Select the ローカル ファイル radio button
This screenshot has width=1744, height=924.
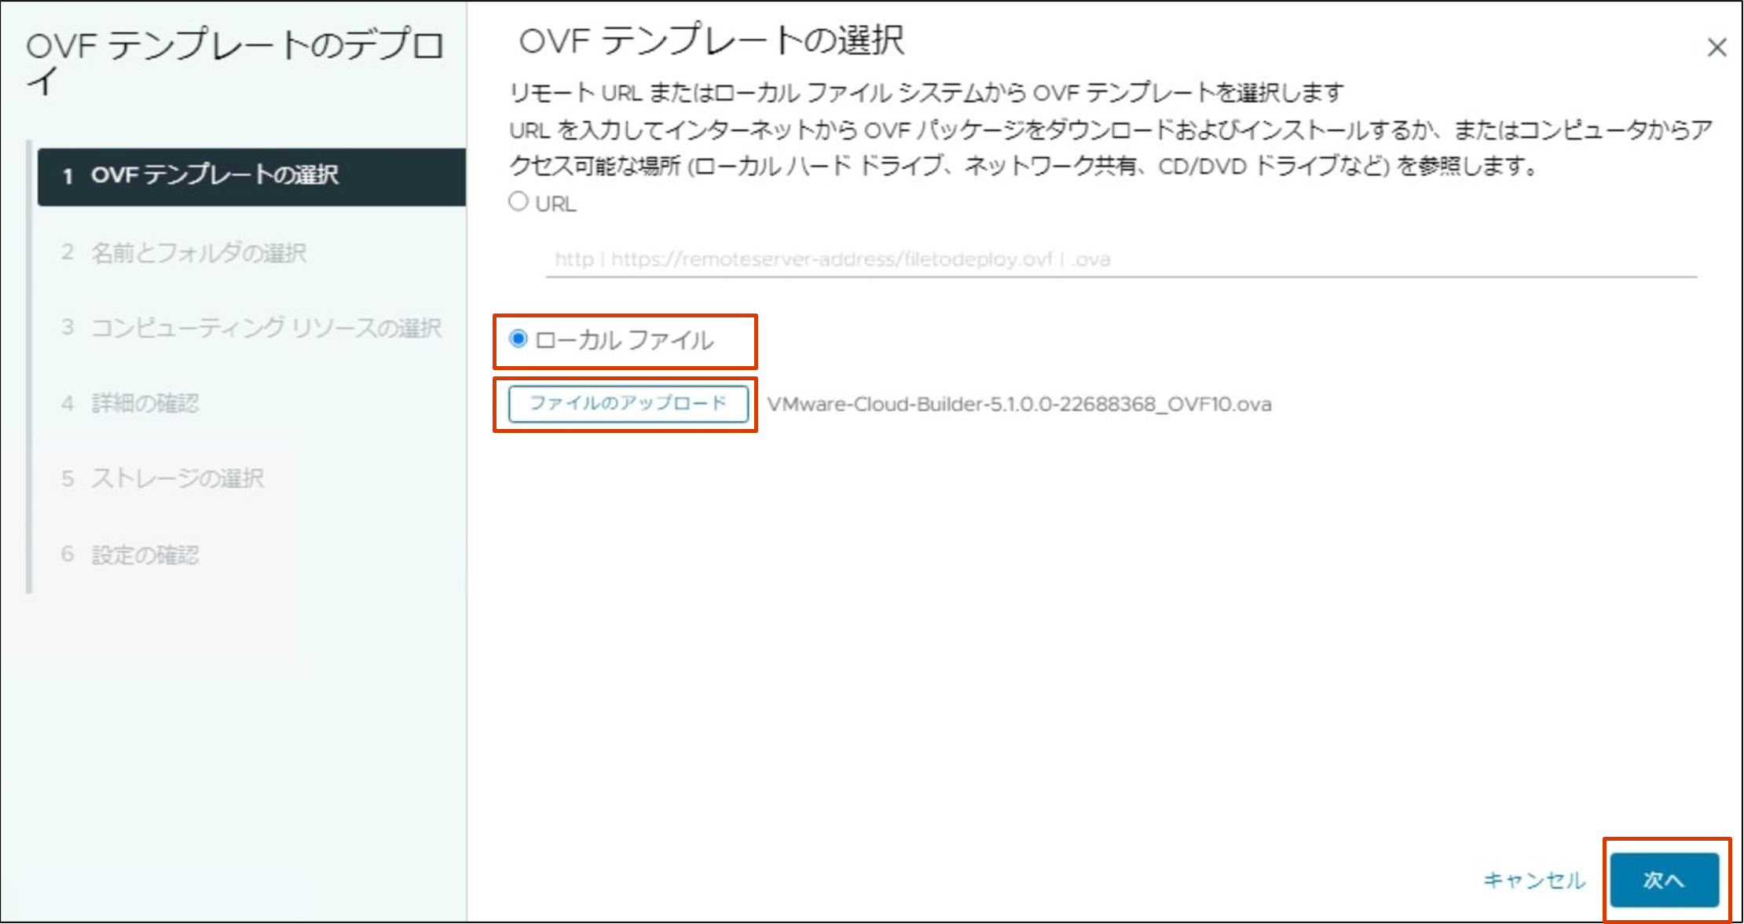coord(518,339)
